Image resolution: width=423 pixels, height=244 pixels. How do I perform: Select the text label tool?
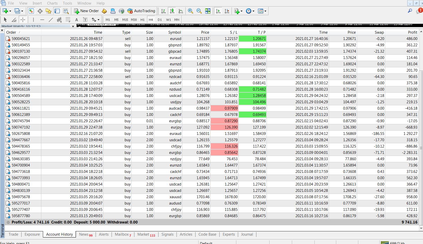pyautogui.click(x=85, y=19)
